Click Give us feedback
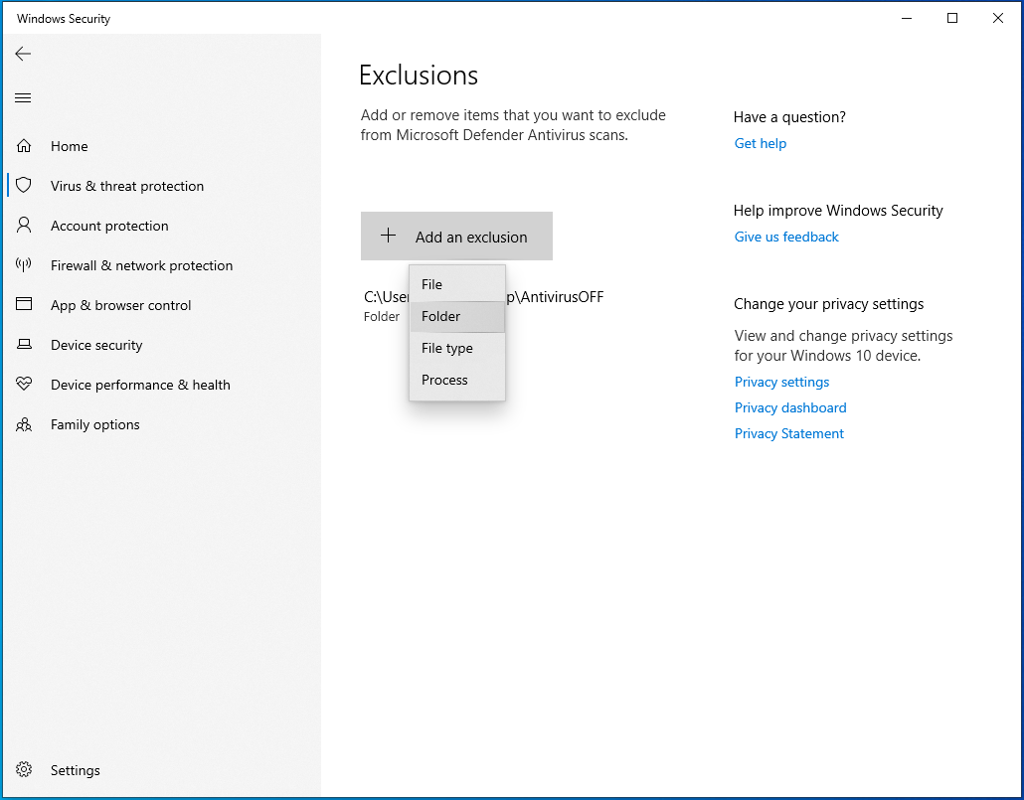Viewport: 1024px width, 800px height. click(786, 237)
